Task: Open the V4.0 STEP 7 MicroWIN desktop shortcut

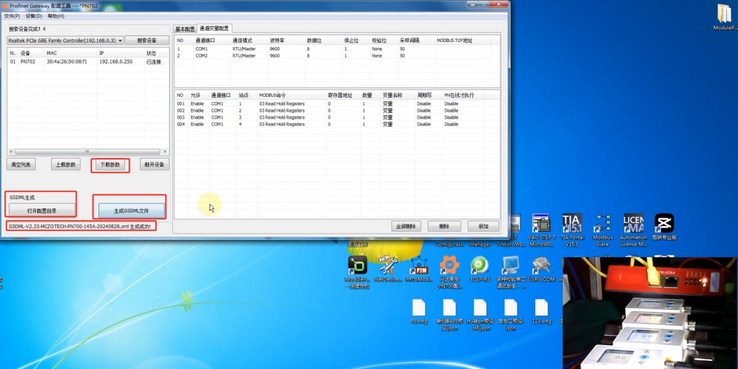Action: click(542, 230)
